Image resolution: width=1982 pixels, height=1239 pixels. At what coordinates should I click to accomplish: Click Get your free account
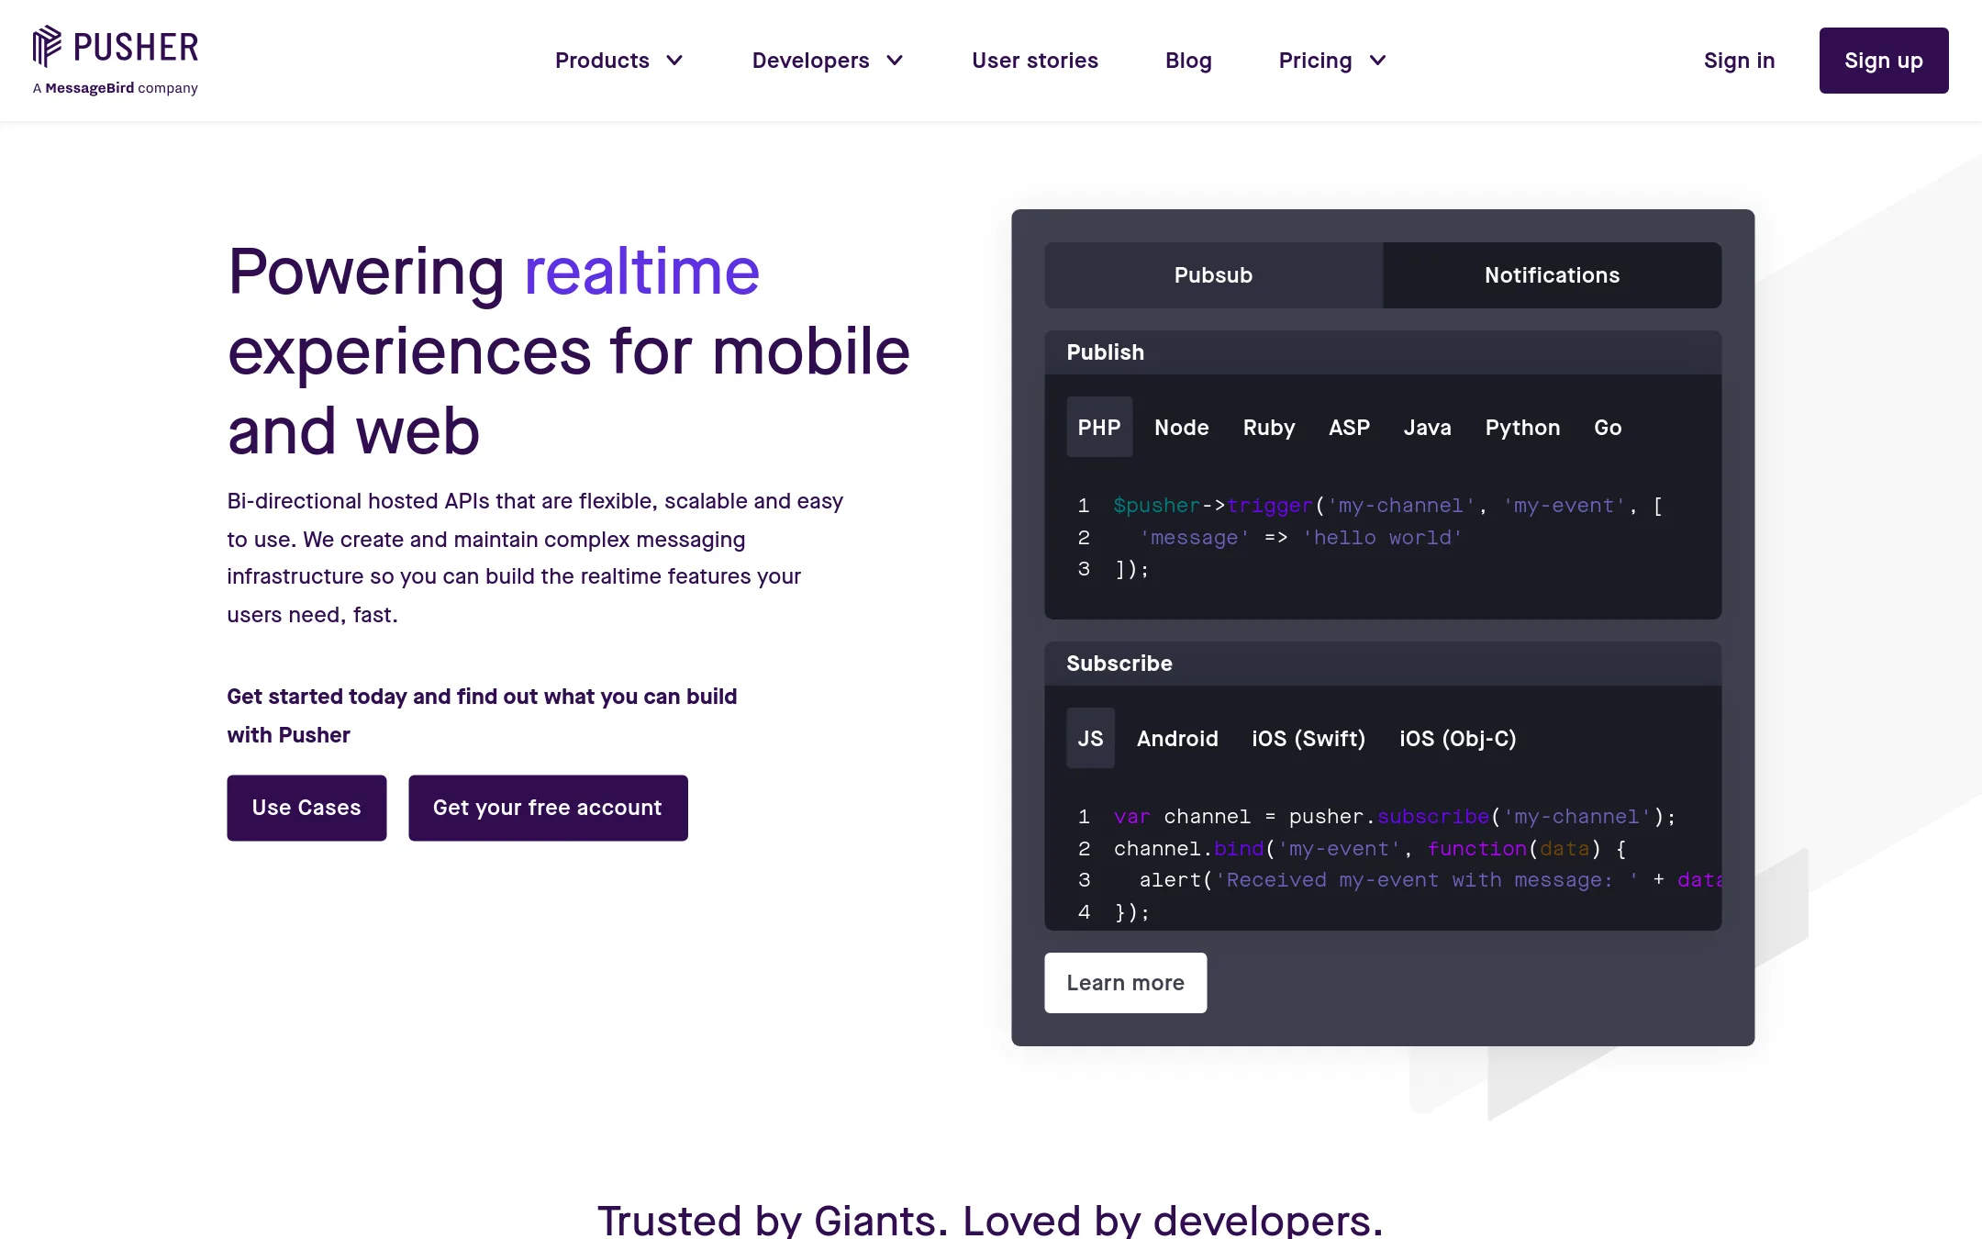[548, 808]
